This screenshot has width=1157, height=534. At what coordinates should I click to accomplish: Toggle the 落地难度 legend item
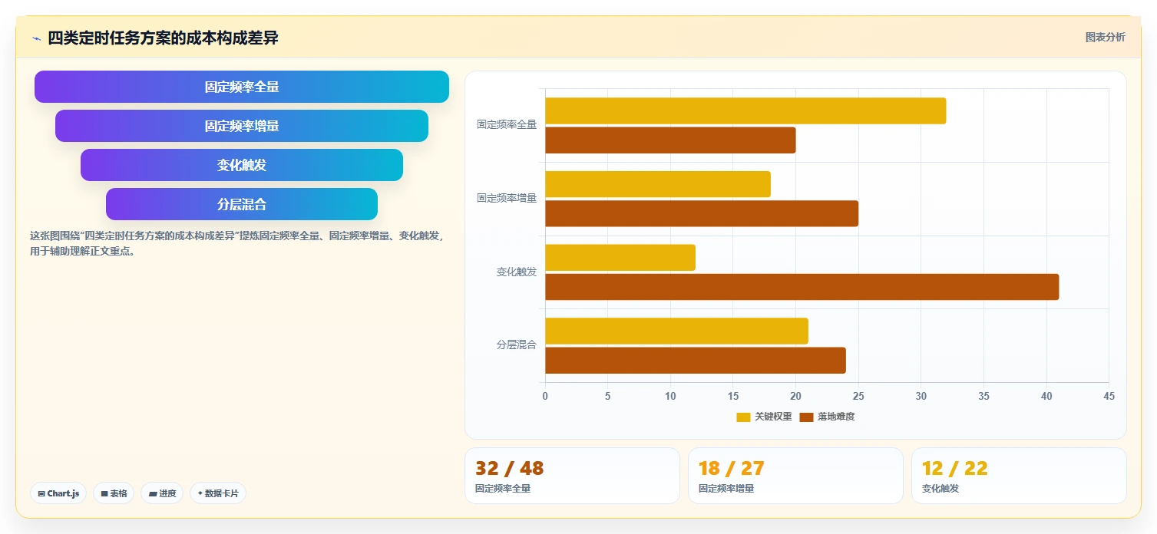(827, 417)
